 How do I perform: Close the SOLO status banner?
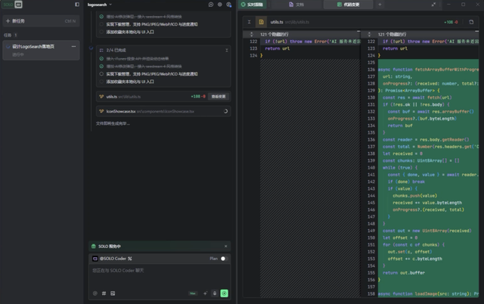[225, 247]
